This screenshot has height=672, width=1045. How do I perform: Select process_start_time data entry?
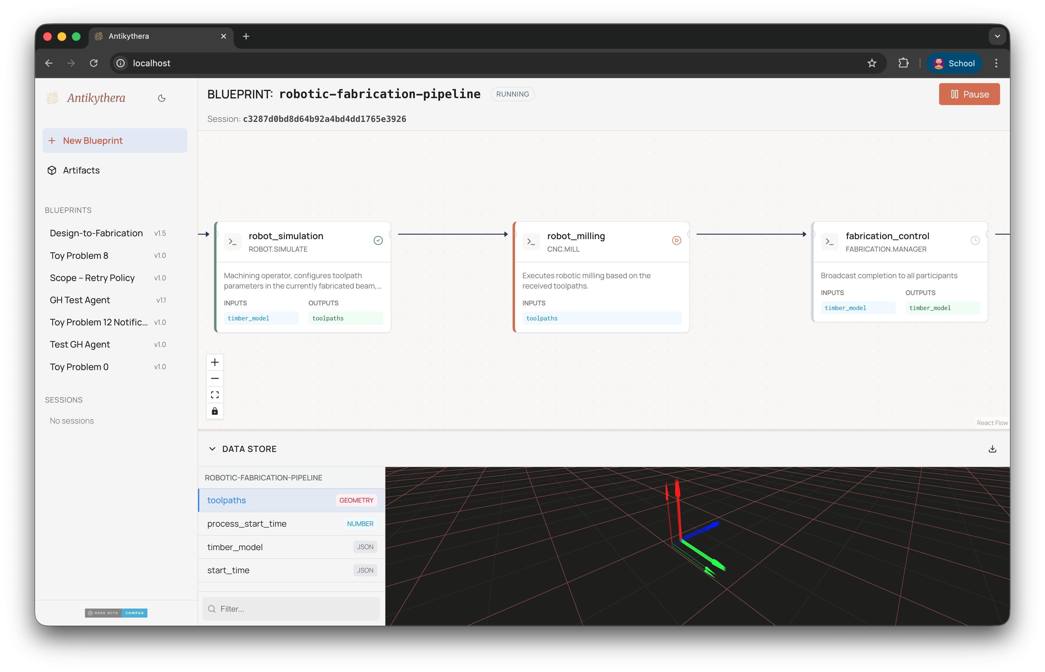click(247, 524)
